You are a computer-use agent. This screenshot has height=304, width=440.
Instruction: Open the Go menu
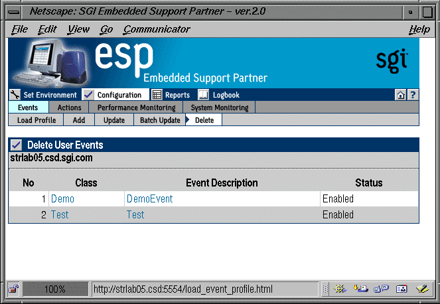click(106, 29)
